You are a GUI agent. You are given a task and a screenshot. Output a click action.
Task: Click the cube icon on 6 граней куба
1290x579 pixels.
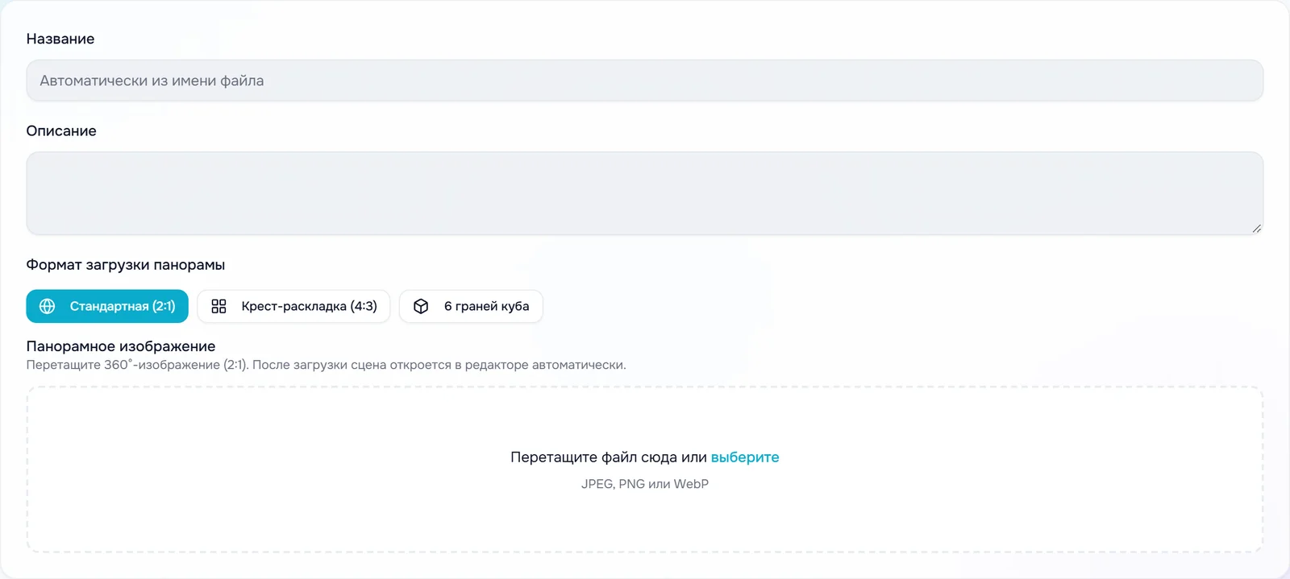(x=421, y=306)
